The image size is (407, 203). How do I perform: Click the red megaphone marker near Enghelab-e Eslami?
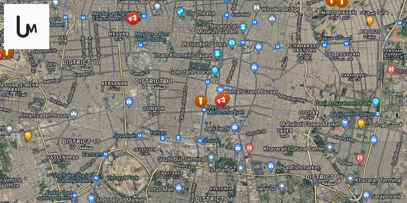point(133,19)
